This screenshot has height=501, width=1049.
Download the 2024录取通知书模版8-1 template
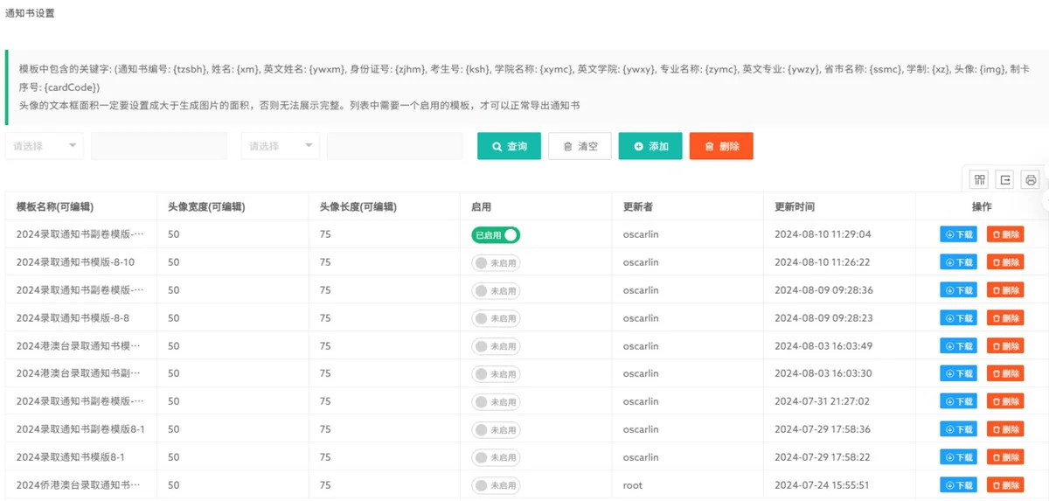[x=958, y=457]
